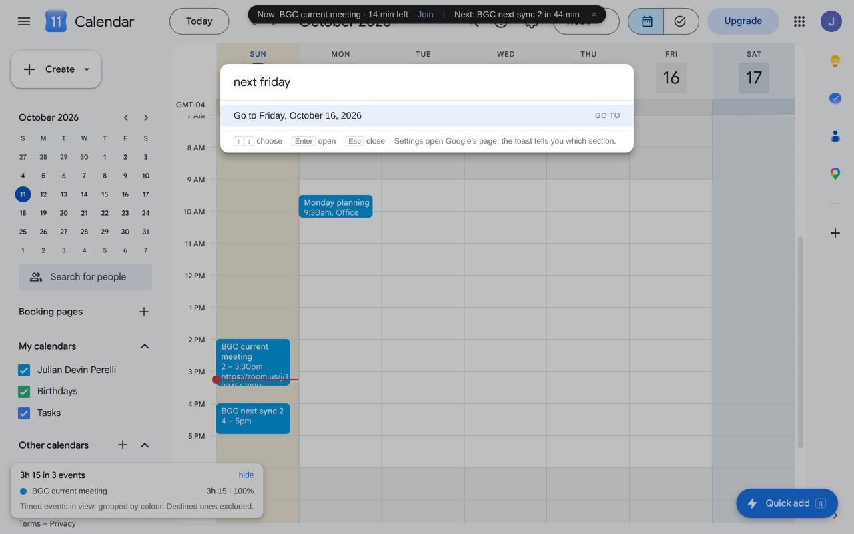The width and height of the screenshot is (854, 534).
Task: Toggle Birthdays calendar checkbox
Action: 24,391
